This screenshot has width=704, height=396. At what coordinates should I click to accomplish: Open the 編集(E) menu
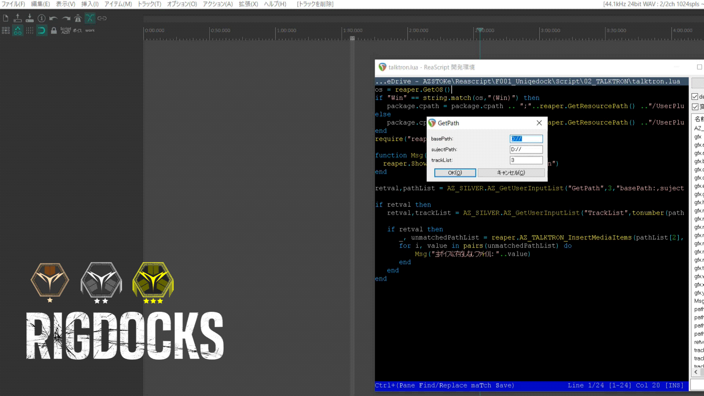(x=40, y=4)
